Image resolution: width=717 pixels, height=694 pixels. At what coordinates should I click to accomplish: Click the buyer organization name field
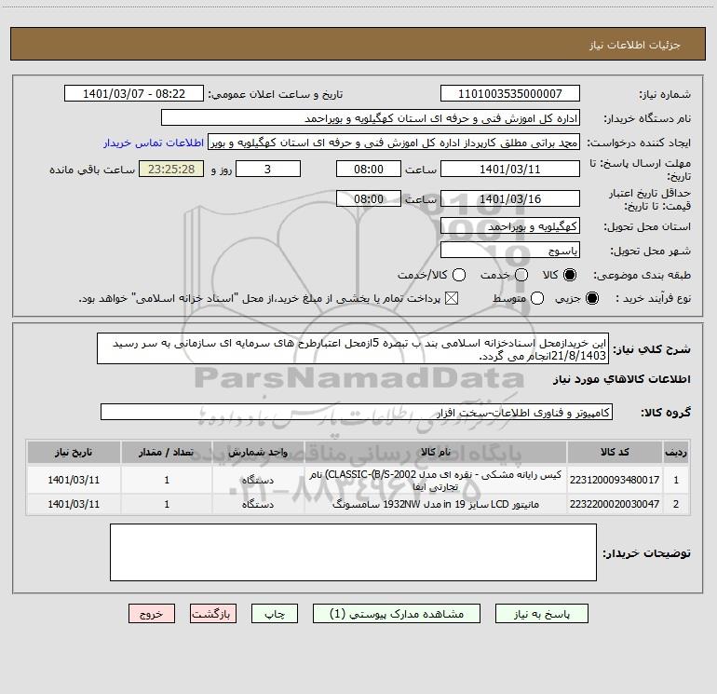pyautogui.click(x=371, y=117)
